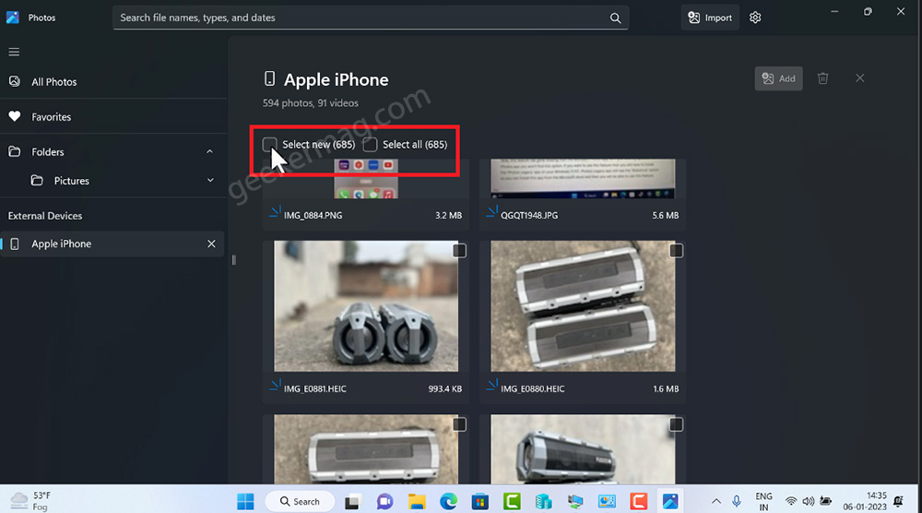Screen dimensions: 922x513
Task: Click the phone icon beside Apple iPhone heading
Action: [x=269, y=78]
